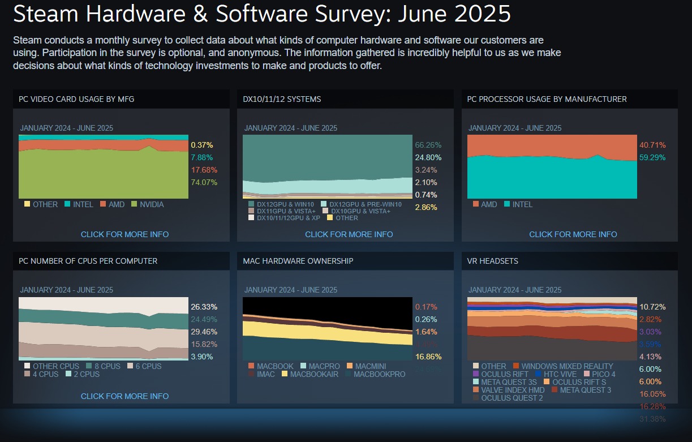Open Click For More Info under DX10/11/12 Systems
The image size is (692, 442).
pyautogui.click(x=349, y=234)
